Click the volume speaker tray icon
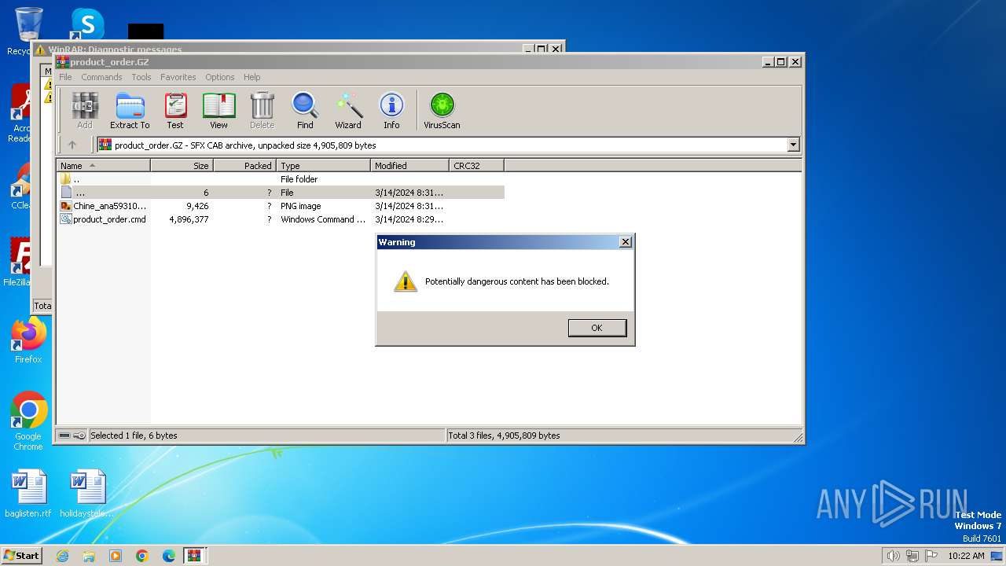 point(893,556)
